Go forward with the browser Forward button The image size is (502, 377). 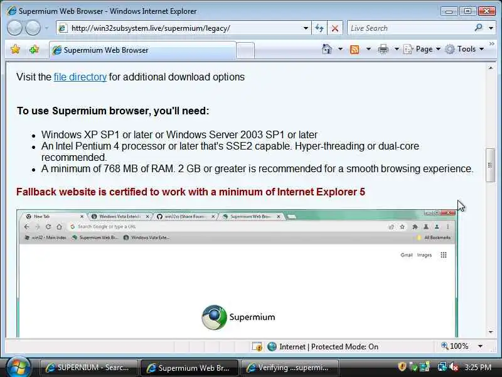[x=33, y=28]
